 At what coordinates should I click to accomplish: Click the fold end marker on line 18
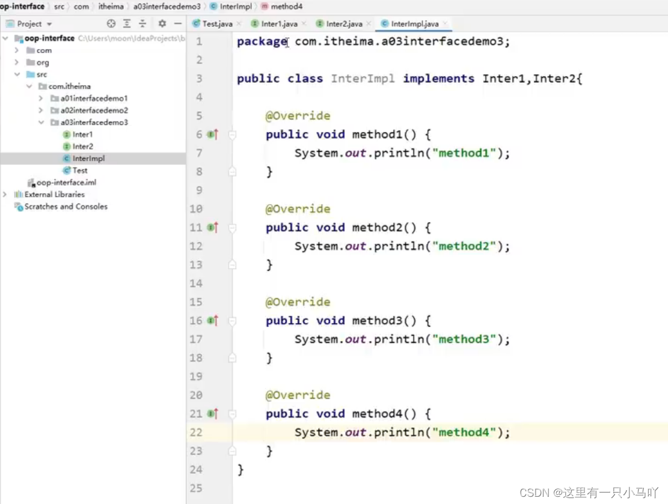(232, 357)
